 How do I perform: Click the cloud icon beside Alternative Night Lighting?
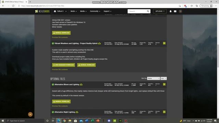click(77, 112)
